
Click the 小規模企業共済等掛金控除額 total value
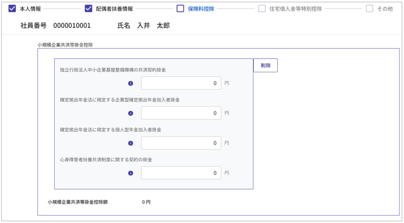[x=146, y=202]
